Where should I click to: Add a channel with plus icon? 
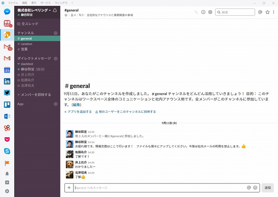56,33
